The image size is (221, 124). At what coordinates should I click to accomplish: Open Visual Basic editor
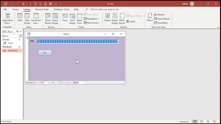tap(161, 23)
